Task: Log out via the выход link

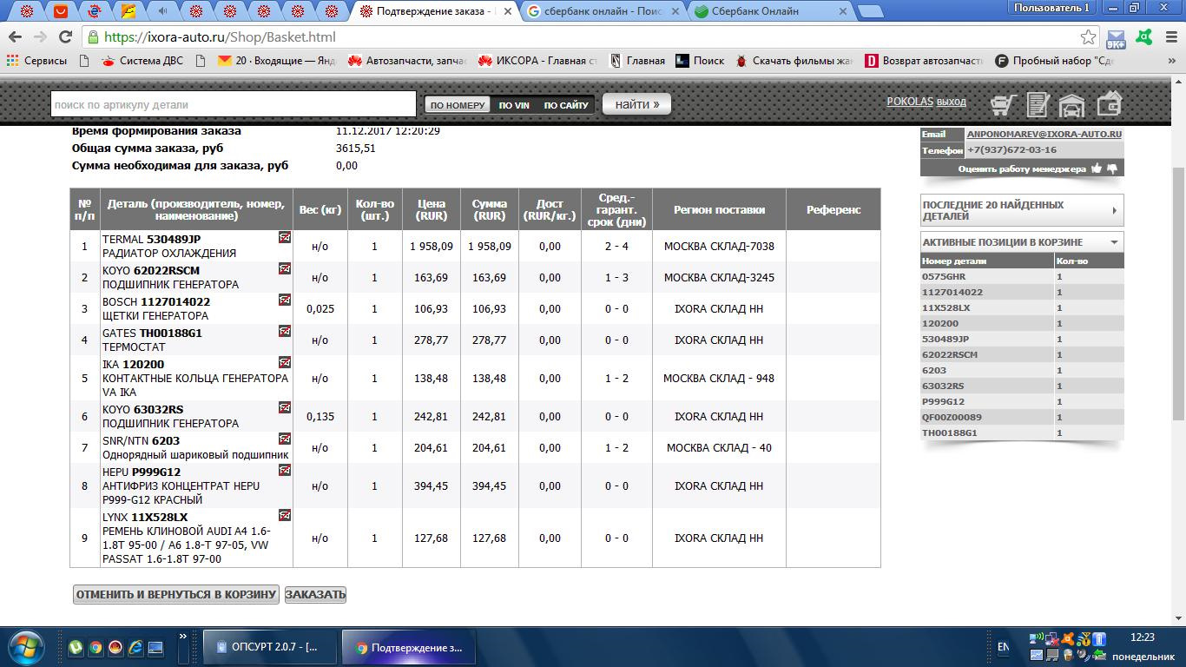Action: click(x=951, y=102)
